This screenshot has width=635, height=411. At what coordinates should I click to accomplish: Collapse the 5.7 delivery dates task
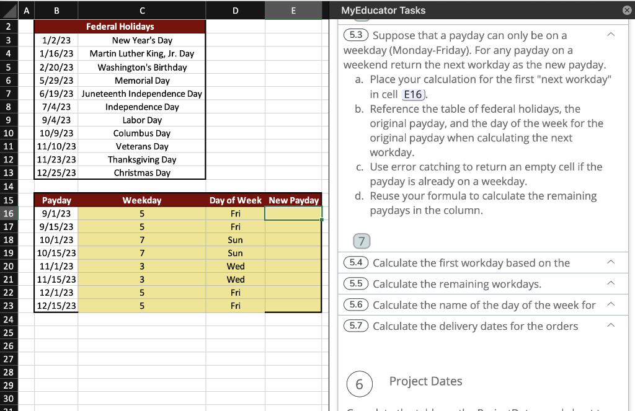[611, 325]
